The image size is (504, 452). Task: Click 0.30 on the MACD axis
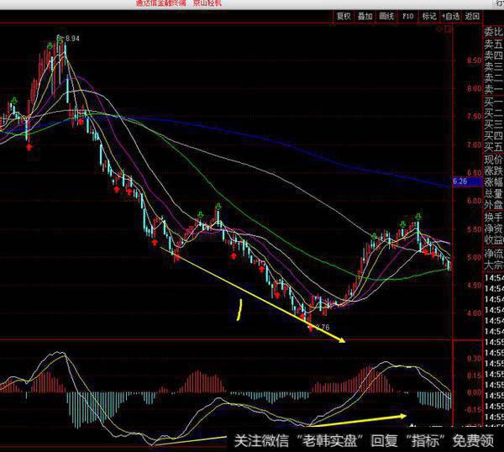(474, 359)
